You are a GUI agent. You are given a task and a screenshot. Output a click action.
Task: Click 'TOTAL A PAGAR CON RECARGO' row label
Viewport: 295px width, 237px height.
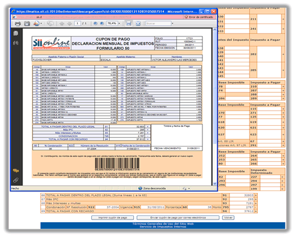click(x=70, y=211)
